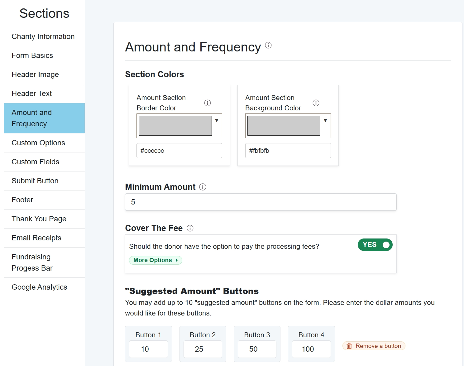Open the Charity Information section

tap(43, 36)
